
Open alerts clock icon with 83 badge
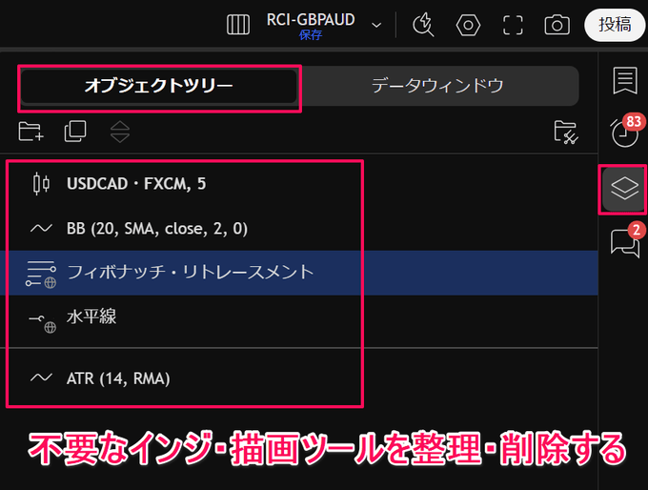(625, 131)
